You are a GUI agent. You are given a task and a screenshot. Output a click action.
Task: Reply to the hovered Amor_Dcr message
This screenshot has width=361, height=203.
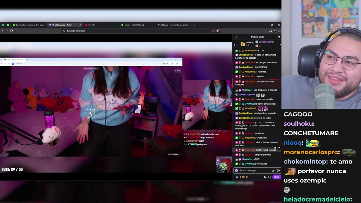pos(279,148)
